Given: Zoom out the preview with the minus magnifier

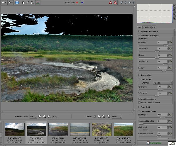Looking at the screenshot, I should [40, 116].
